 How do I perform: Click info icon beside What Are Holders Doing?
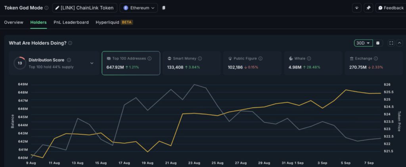[x=70, y=43]
